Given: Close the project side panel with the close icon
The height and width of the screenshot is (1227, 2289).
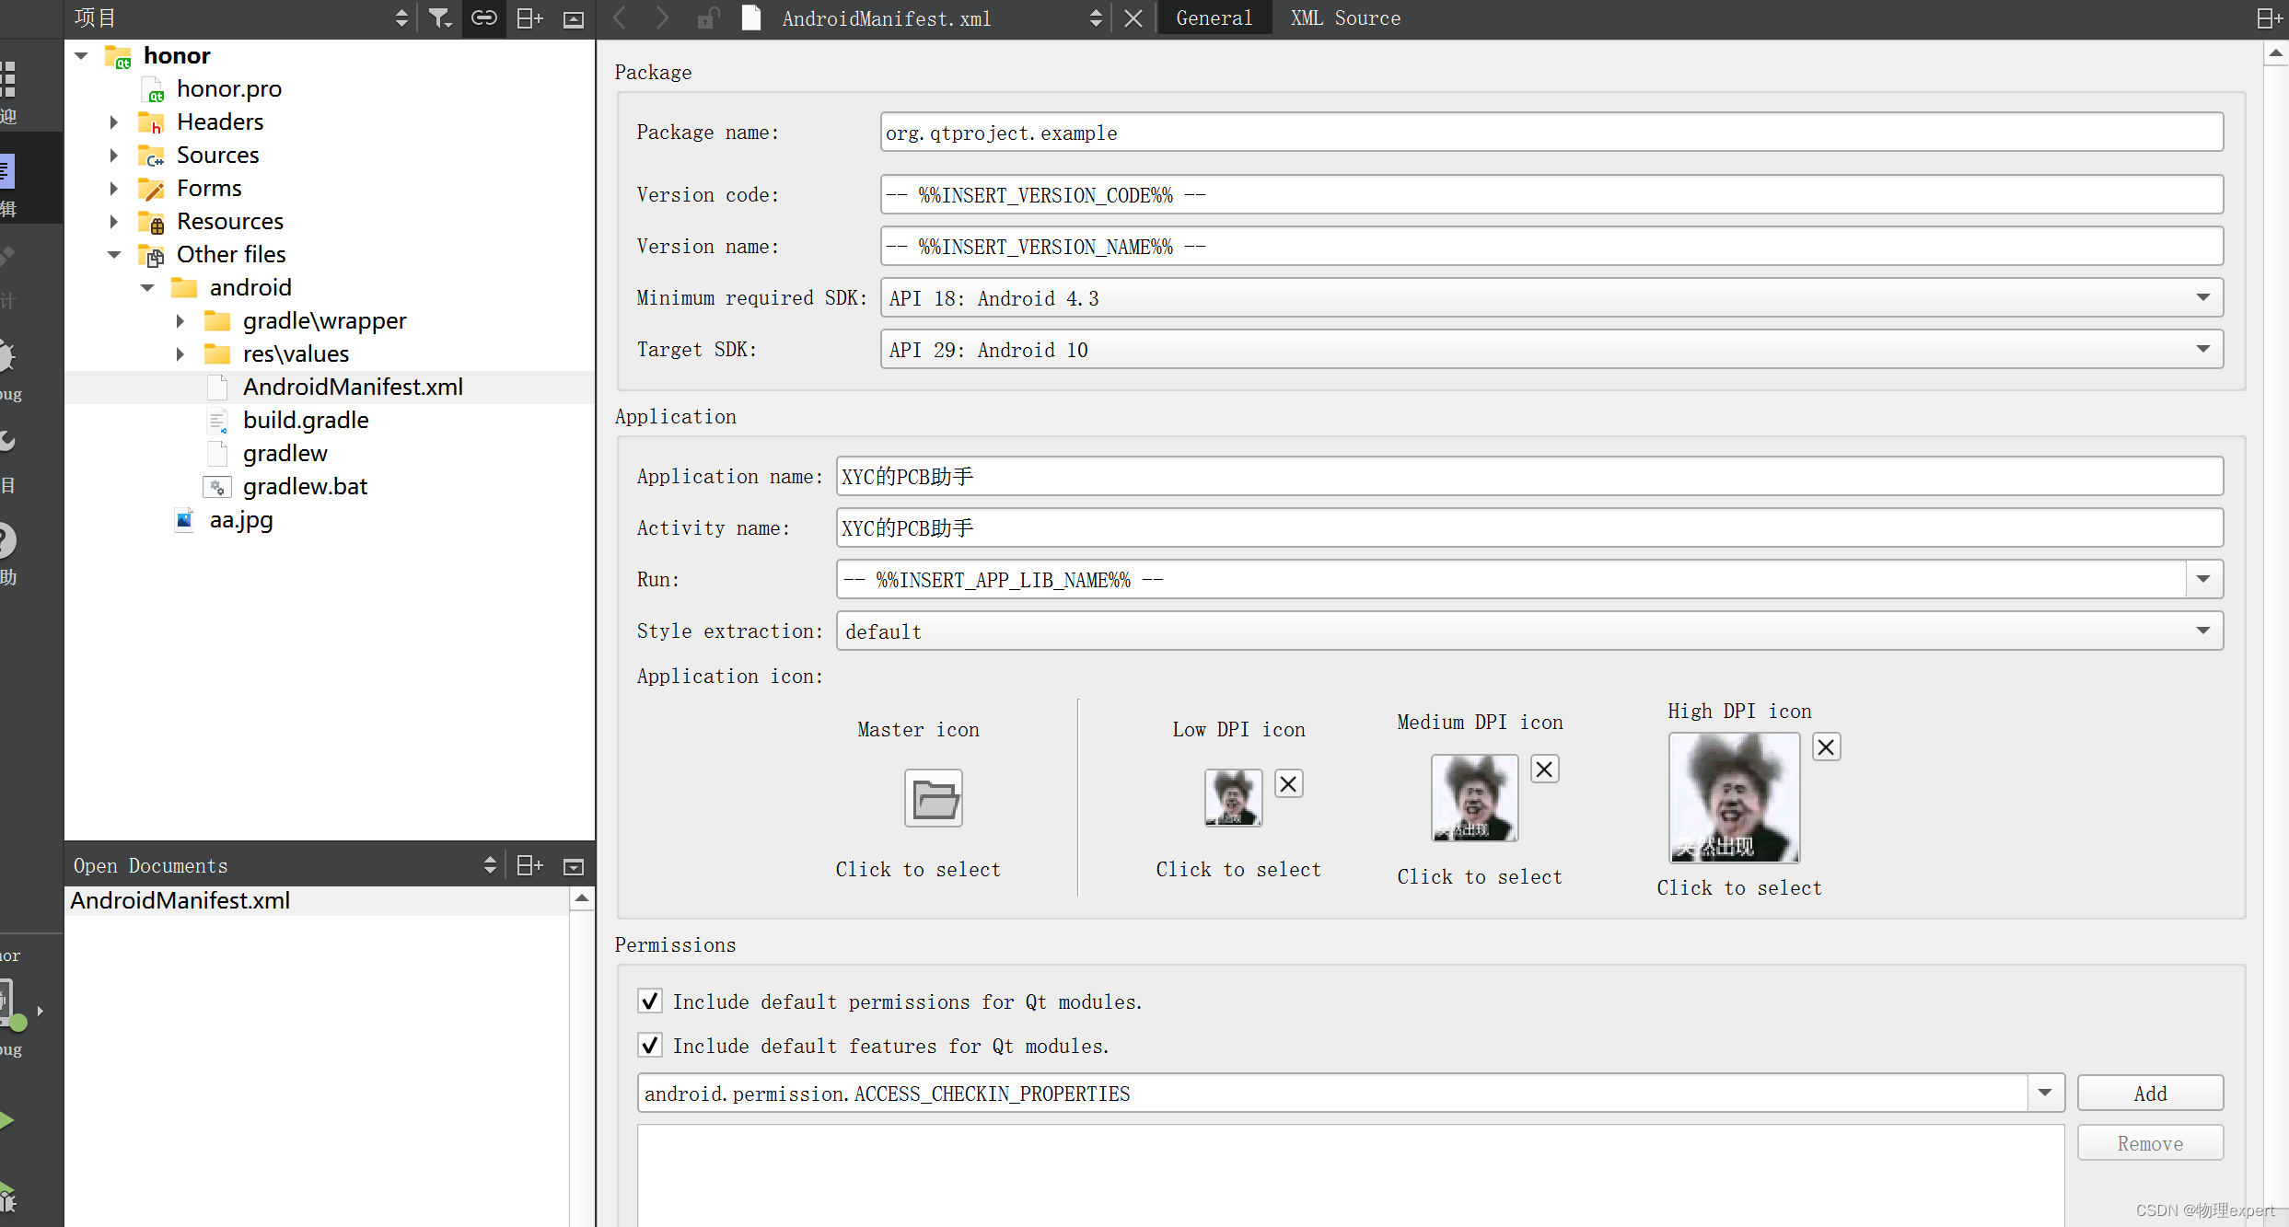Looking at the screenshot, I should coord(574,19).
